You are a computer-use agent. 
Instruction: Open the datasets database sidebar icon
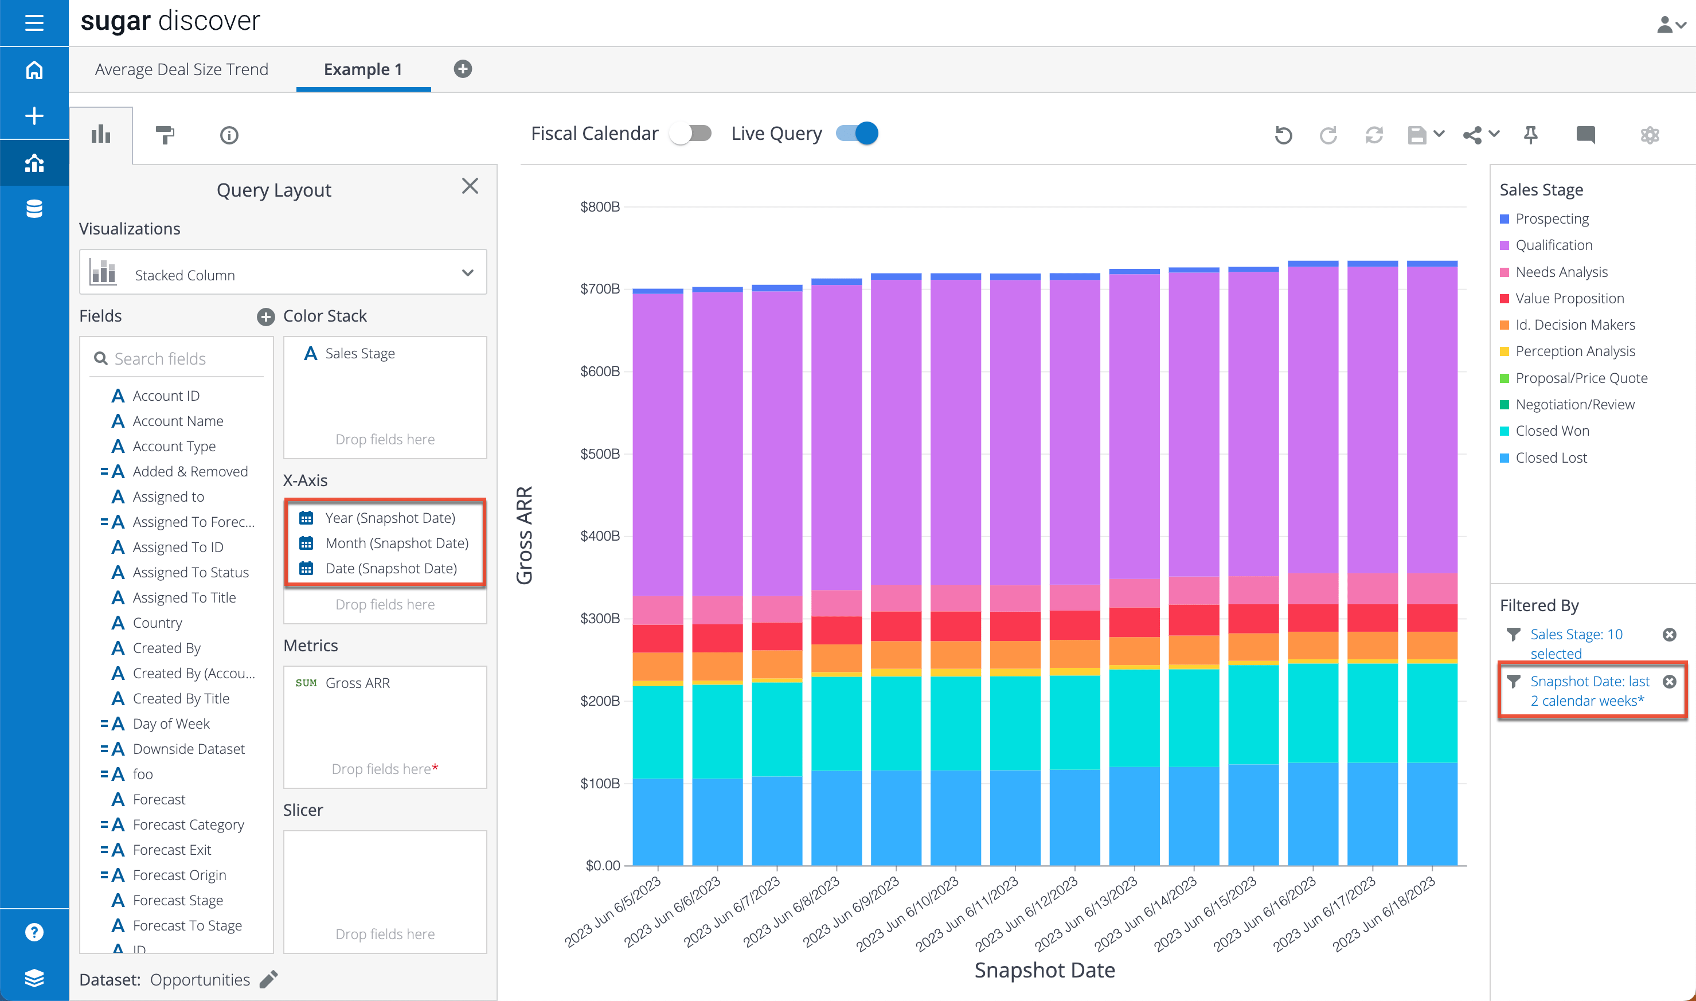pos(34,209)
